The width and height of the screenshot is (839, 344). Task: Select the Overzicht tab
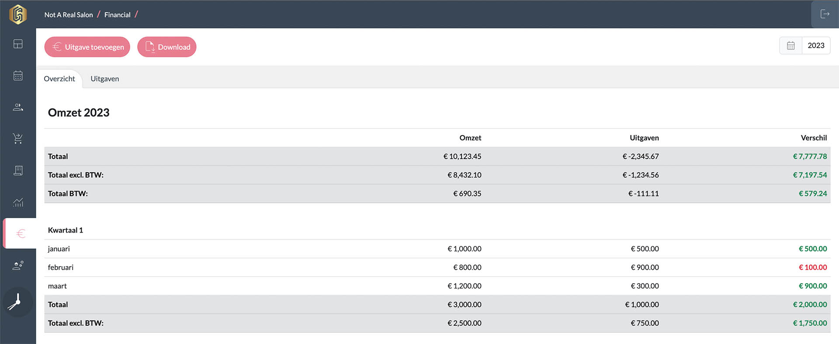tap(59, 79)
